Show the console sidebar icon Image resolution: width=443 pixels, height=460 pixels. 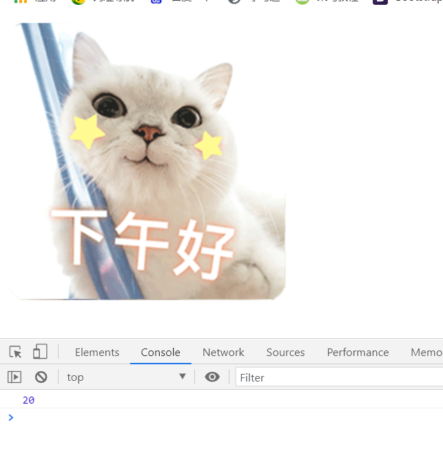coord(14,377)
